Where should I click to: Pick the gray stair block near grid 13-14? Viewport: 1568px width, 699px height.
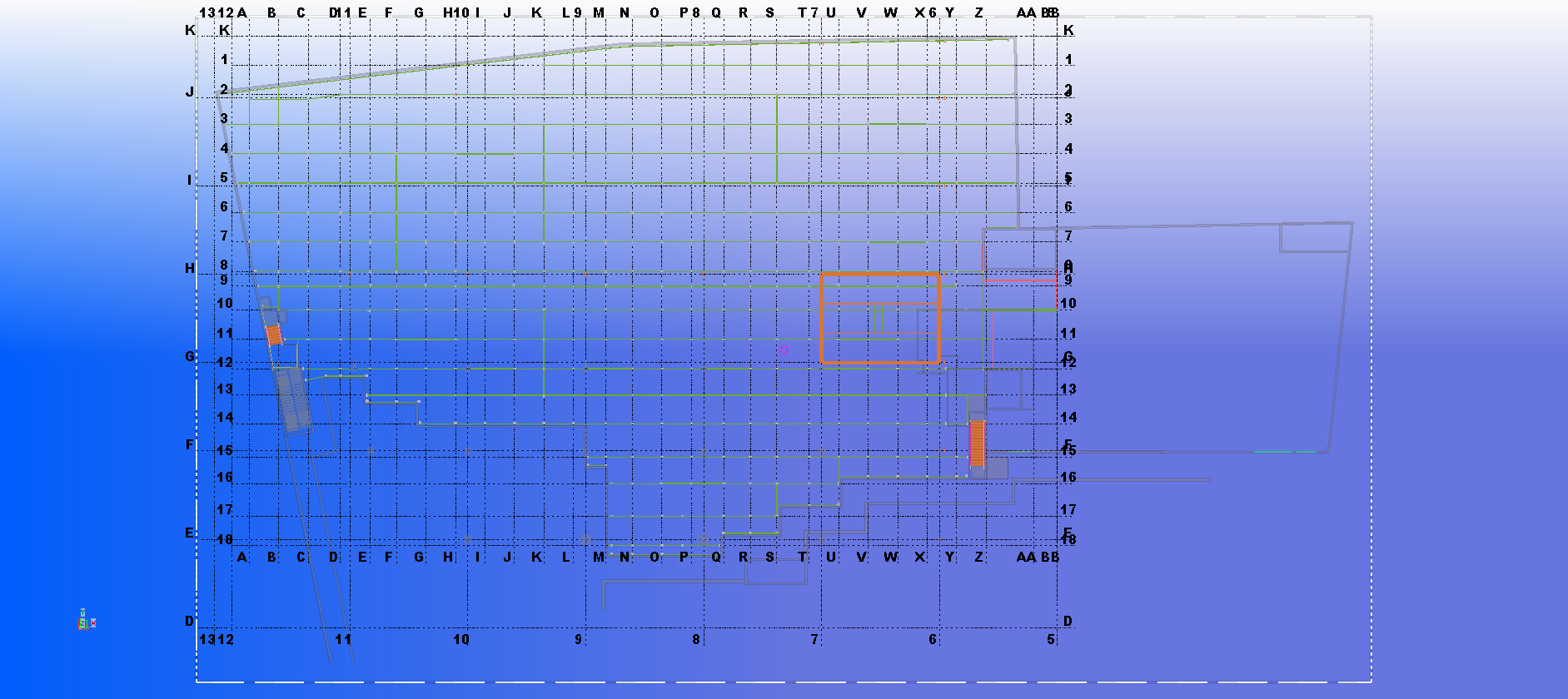(293, 400)
